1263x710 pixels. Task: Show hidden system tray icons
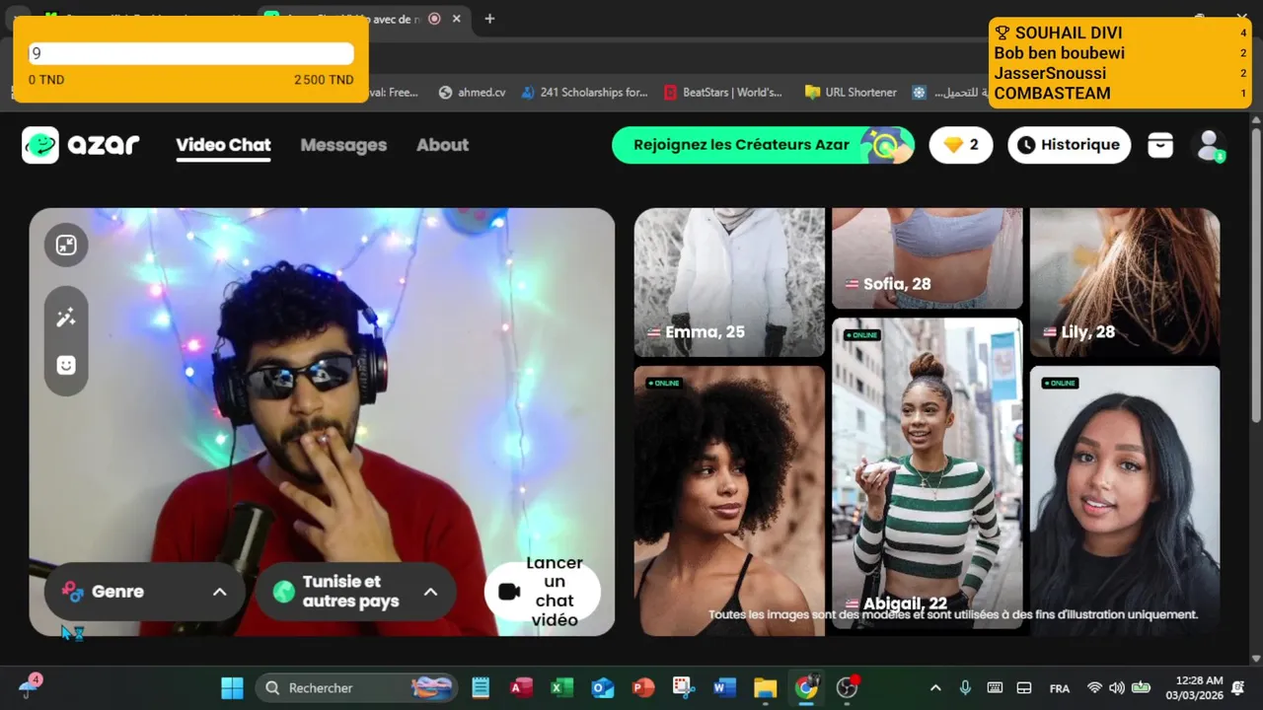(x=935, y=688)
